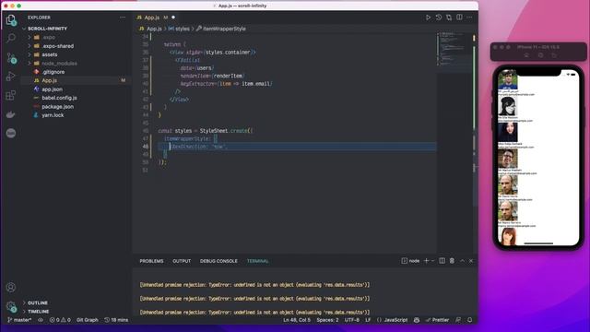Open app.json in explorer
This screenshot has height=332, width=590.
click(52, 89)
